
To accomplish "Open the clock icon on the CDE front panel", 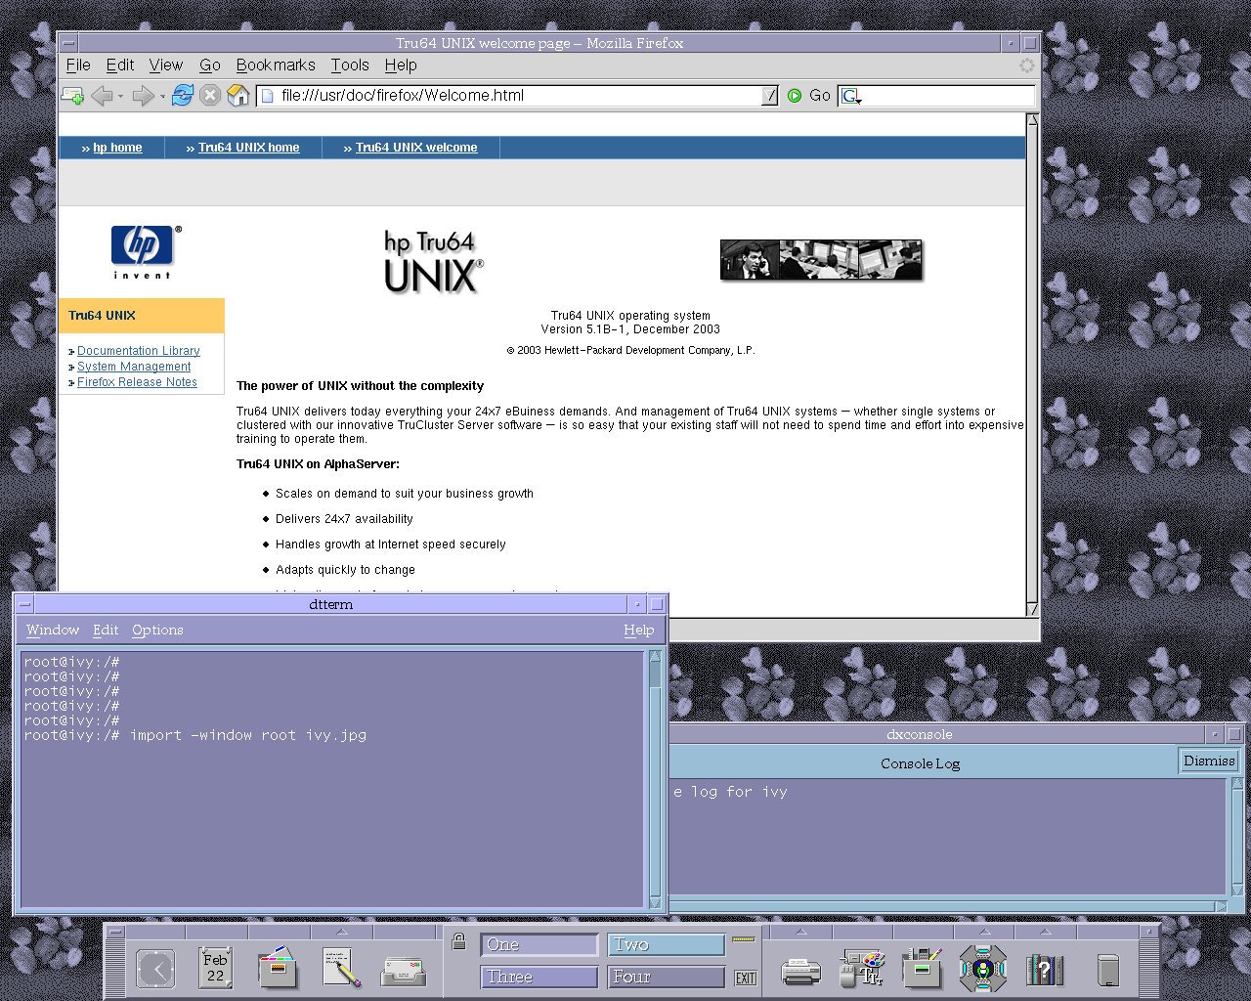I will pos(155,970).
